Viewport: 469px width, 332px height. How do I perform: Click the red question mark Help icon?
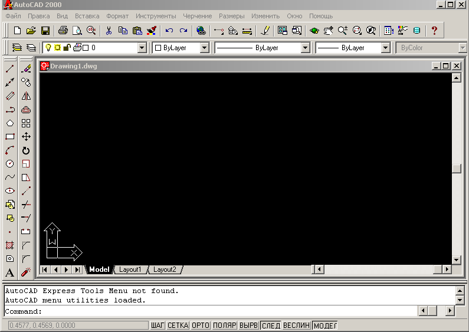click(435, 31)
